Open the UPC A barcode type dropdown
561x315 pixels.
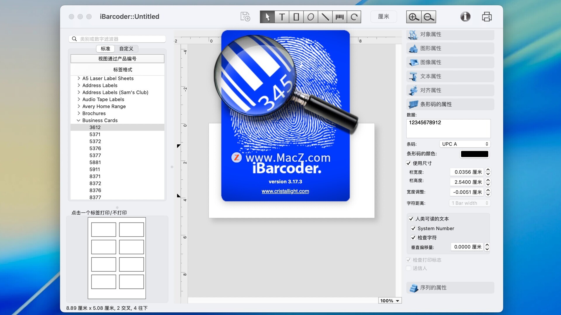[x=465, y=144]
